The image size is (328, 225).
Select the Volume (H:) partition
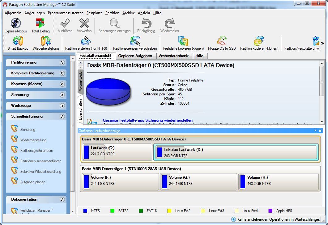coord(279,182)
